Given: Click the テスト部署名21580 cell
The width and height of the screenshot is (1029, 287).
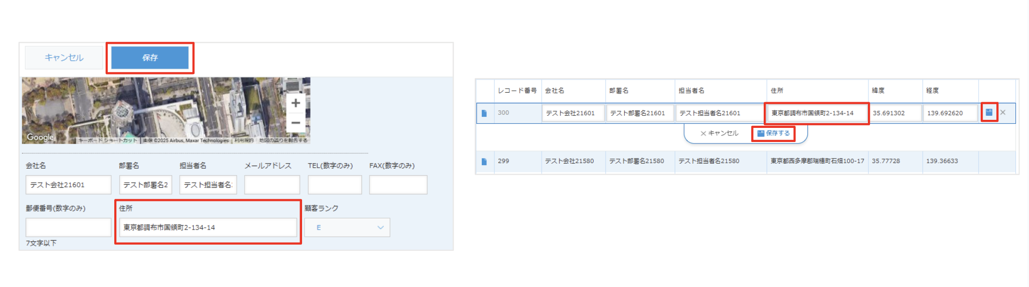Looking at the screenshot, I should [637, 161].
